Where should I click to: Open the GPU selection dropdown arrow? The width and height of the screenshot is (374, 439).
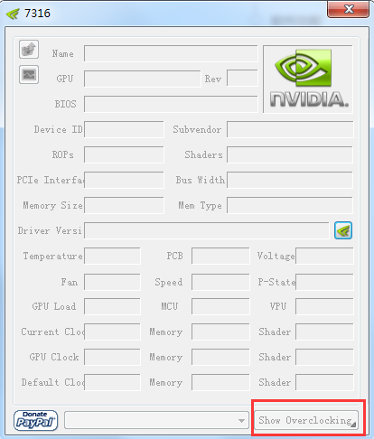coord(241,420)
